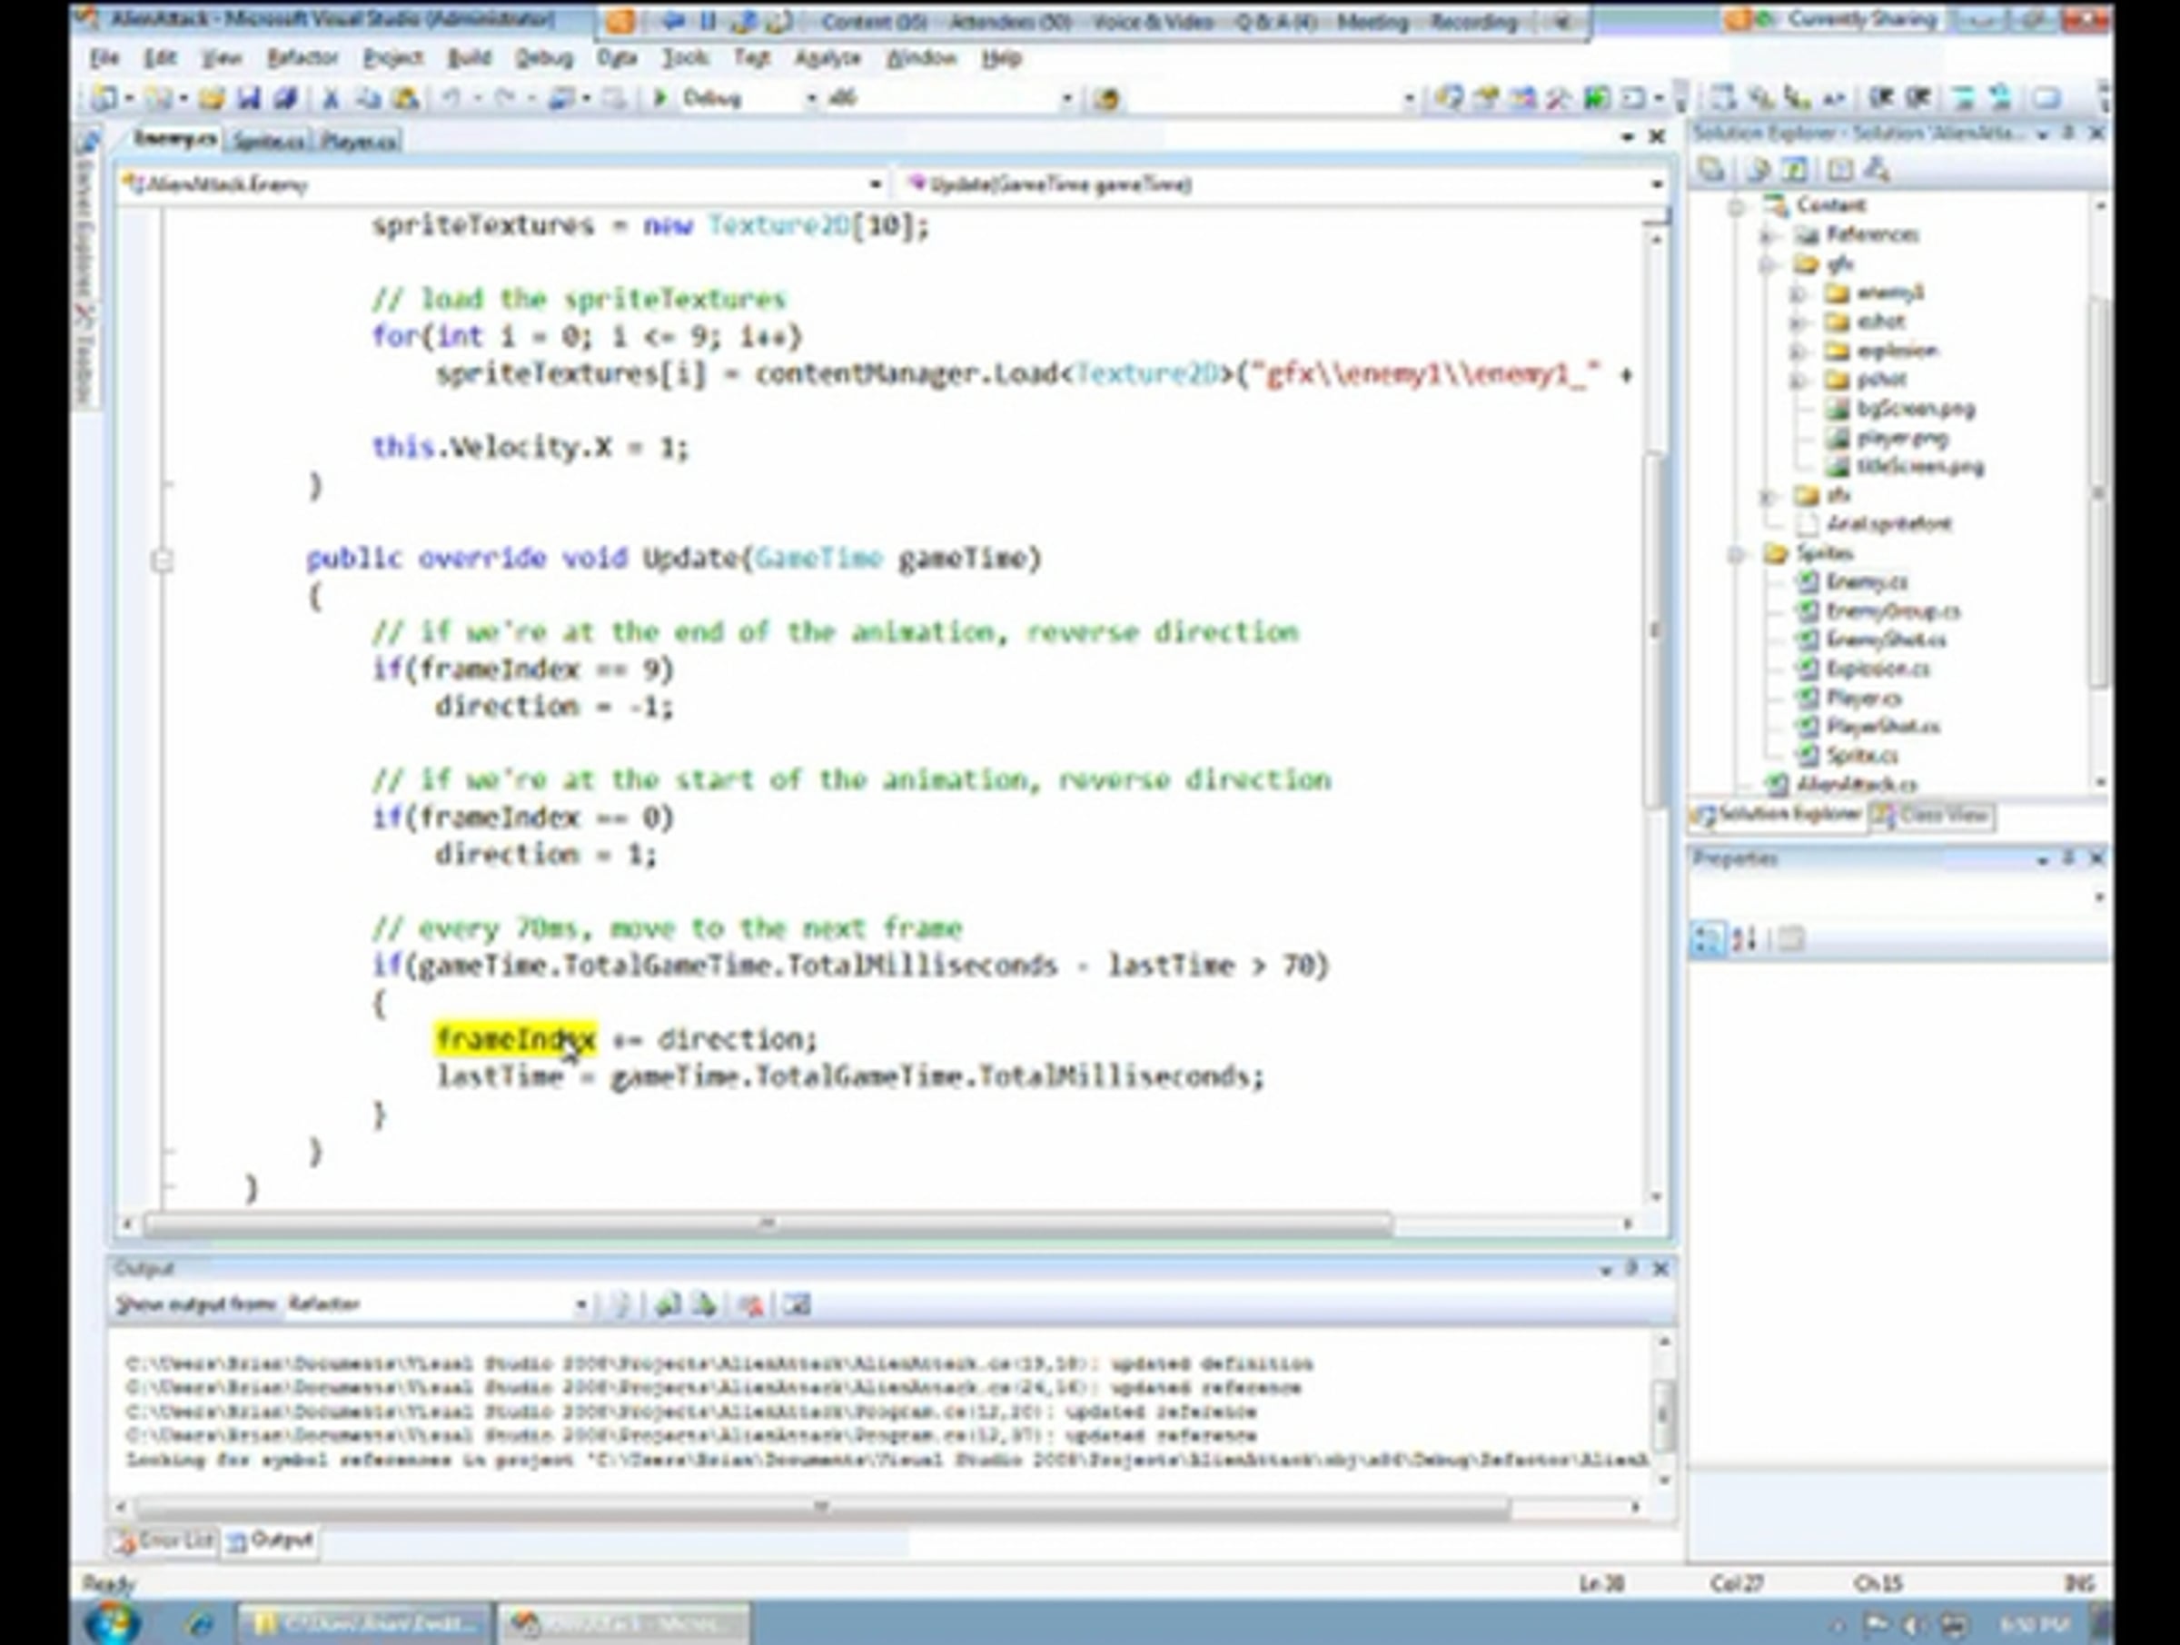
Task: Click the Clear All output icon
Action: [751, 1305]
